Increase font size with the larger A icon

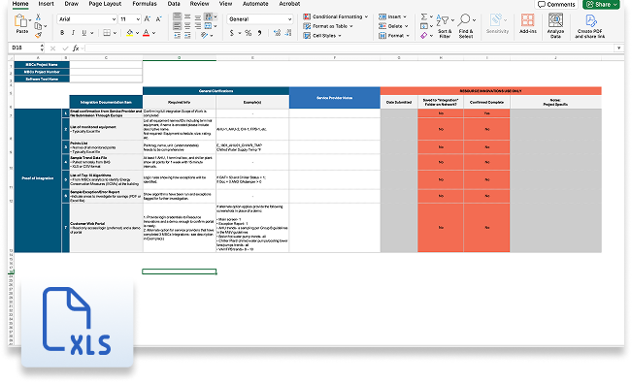[148, 19]
